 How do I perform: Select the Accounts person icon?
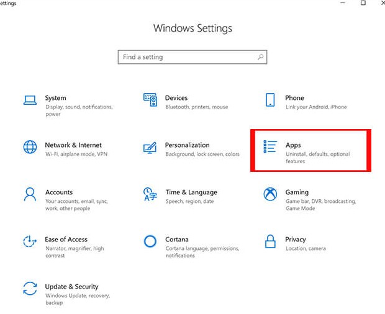[30, 194]
